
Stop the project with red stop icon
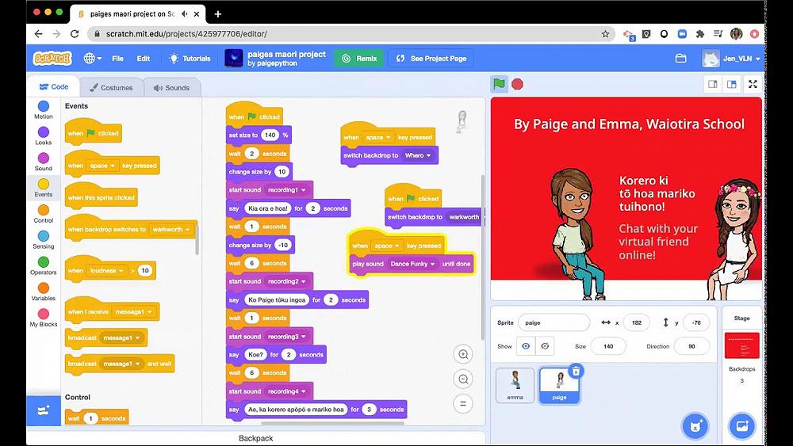(x=517, y=84)
